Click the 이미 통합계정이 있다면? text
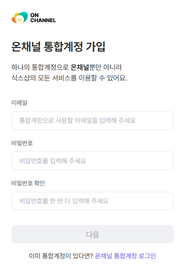 coord(61,256)
